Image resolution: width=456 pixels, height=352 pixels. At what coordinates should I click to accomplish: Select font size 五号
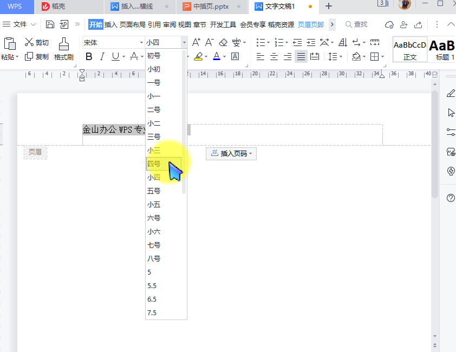pos(164,191)
